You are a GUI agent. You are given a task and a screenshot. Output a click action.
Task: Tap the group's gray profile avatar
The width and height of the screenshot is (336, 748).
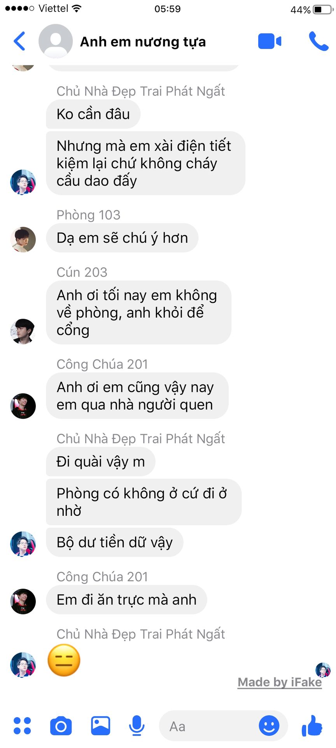click(x=56, y=41)
